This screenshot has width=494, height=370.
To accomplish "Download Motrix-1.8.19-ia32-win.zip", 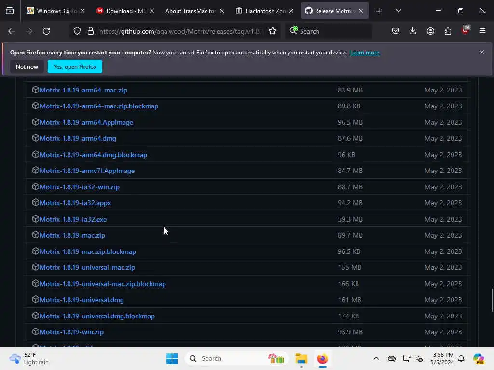I will click(x=80, y=187).
